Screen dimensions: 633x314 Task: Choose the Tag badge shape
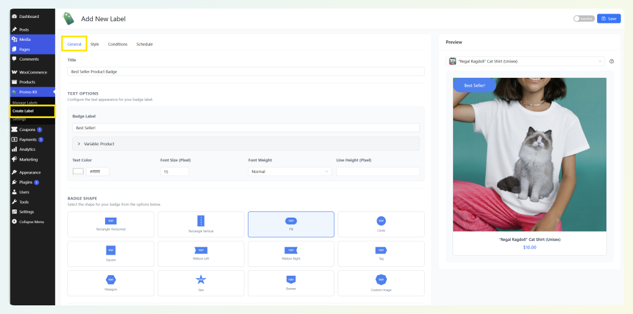[x=381, y=254]
